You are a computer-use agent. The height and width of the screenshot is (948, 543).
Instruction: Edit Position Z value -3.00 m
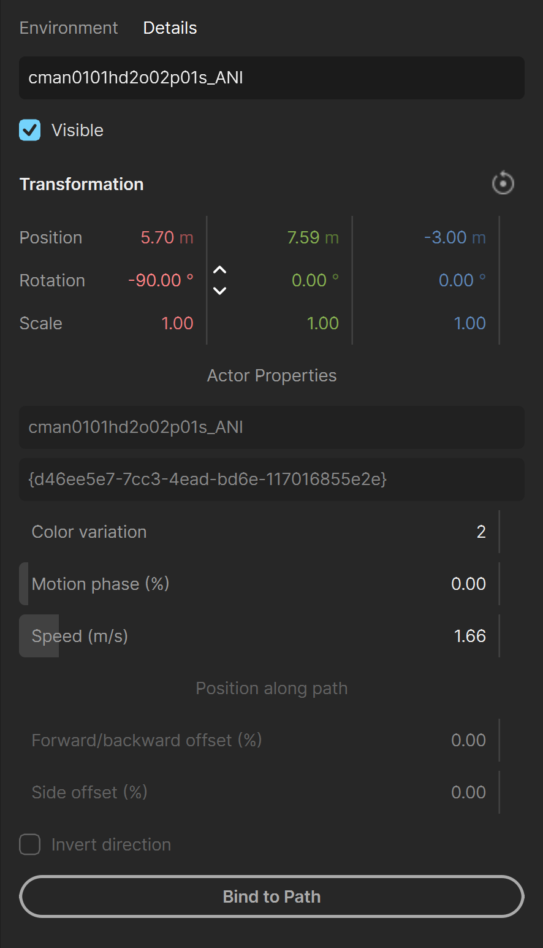(x=455, y=237)
